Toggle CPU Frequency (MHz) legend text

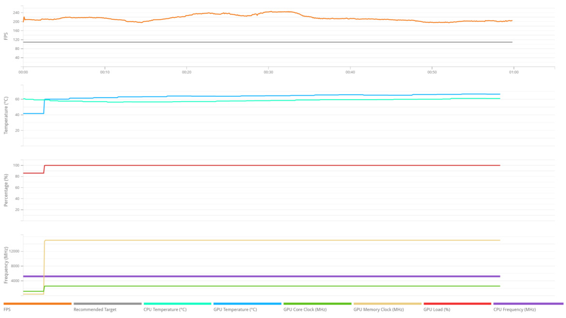515,310
